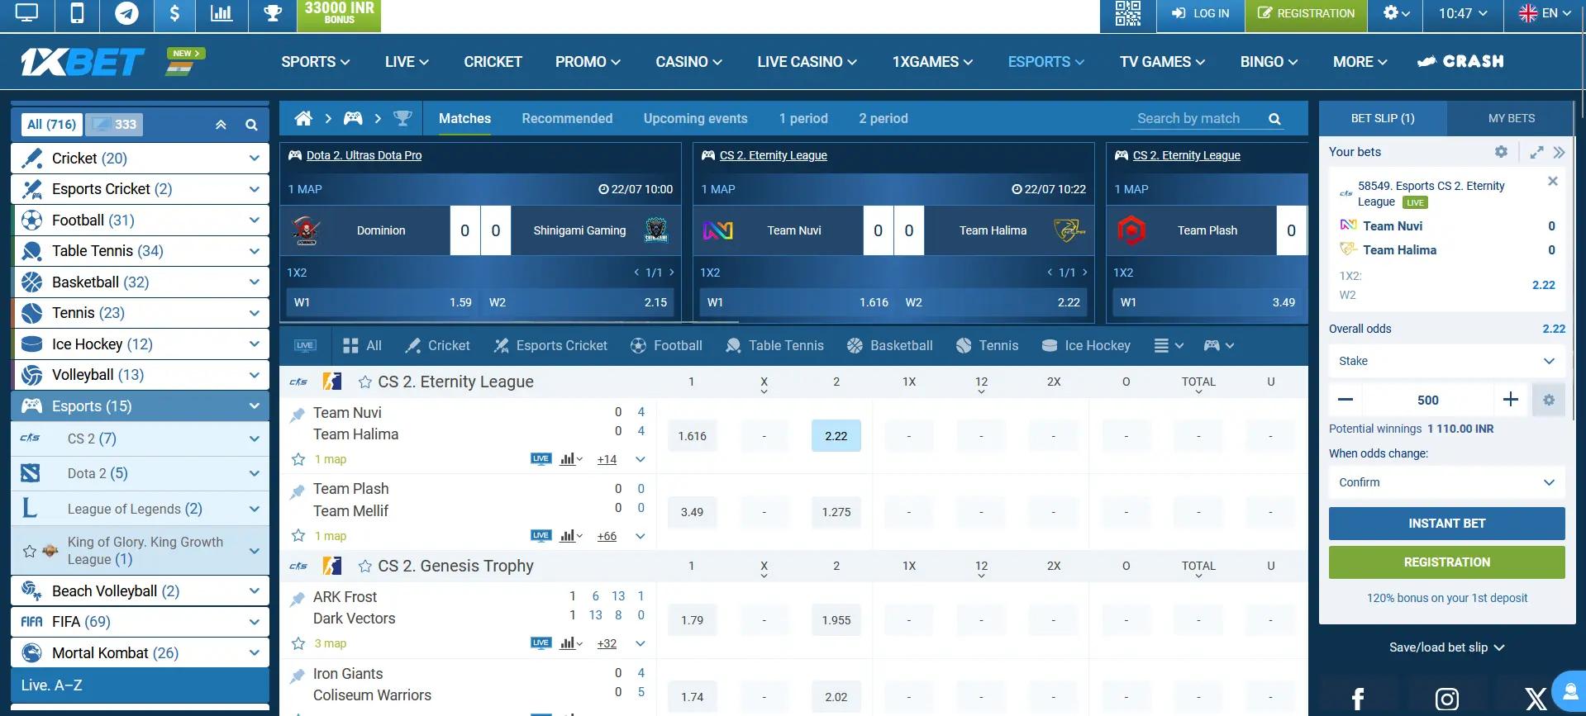Open live stream icon for Team Plash match
1586x716 pixels.
[541, 536]
